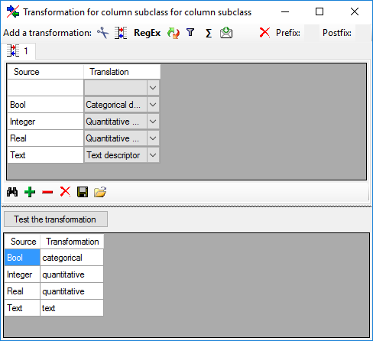
Task: Click Test the transformation button
Action: [x=56, y=219]
